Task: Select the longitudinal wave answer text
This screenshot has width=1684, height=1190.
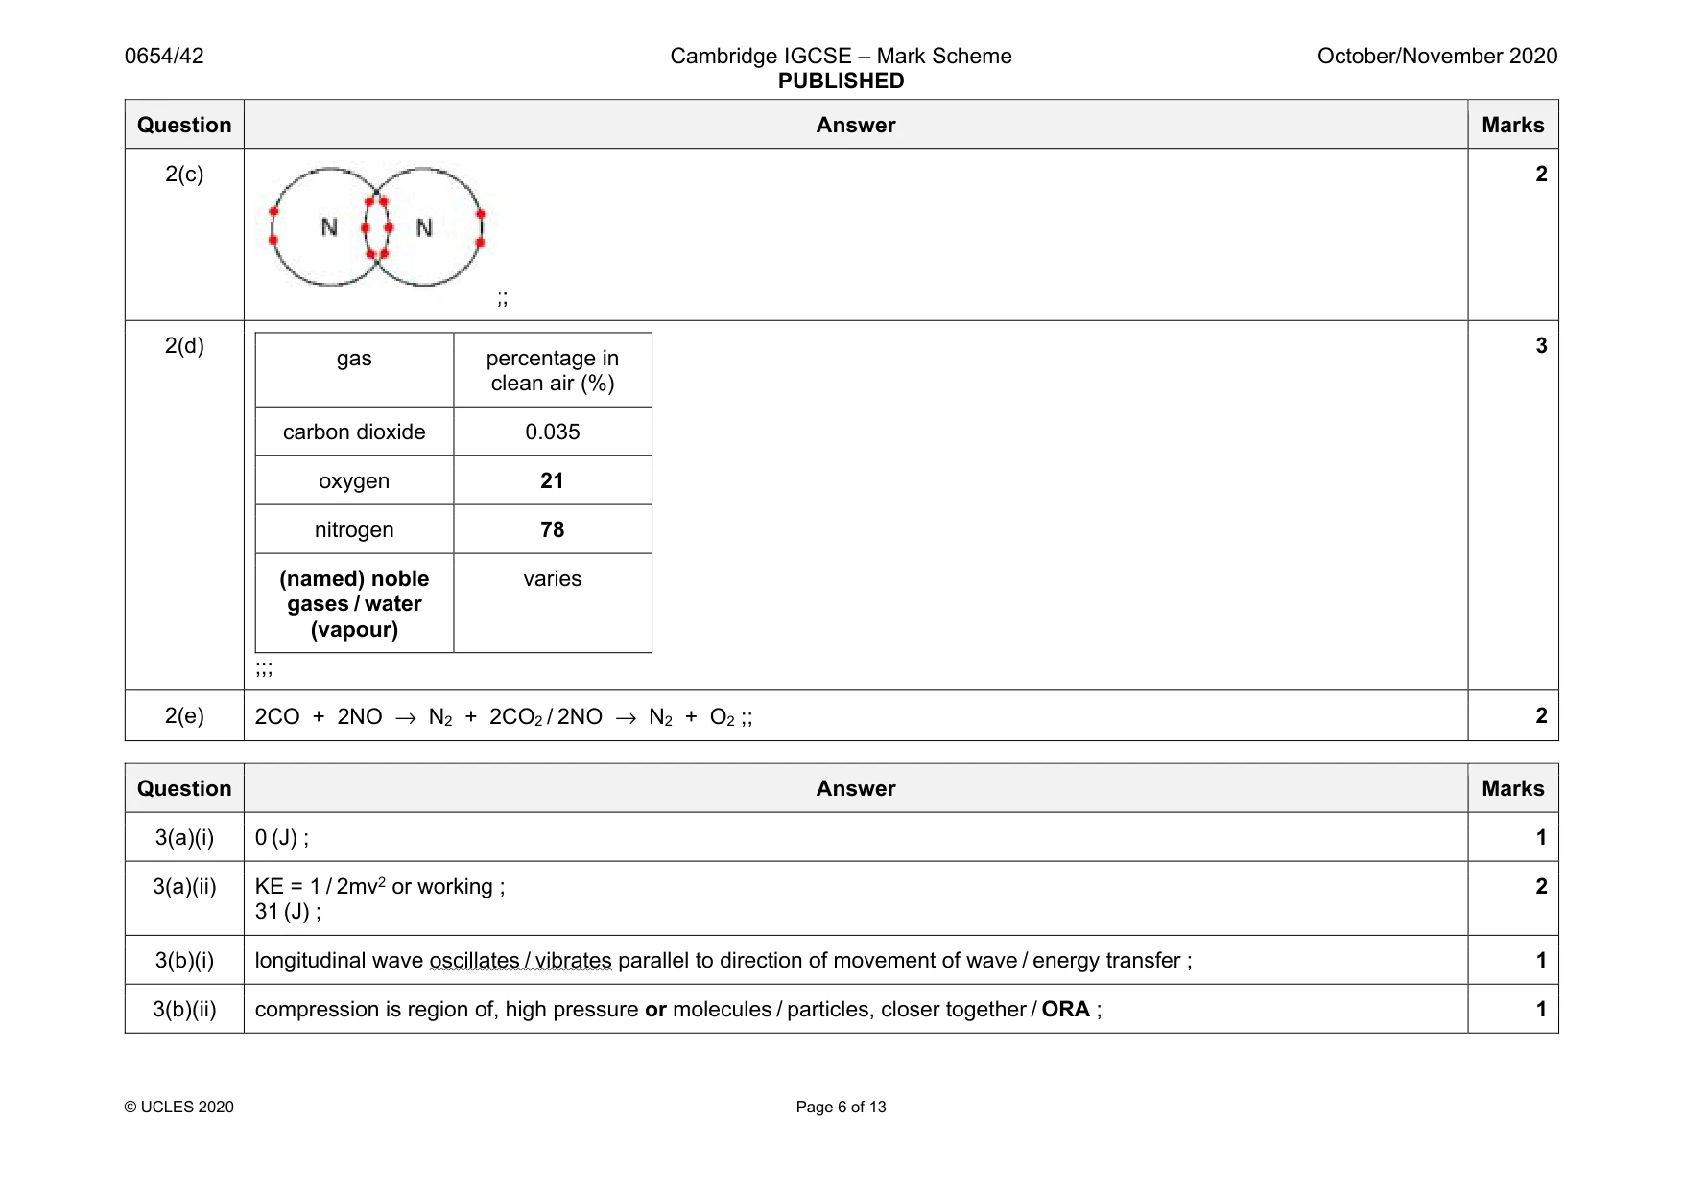Action: point(723,961)
